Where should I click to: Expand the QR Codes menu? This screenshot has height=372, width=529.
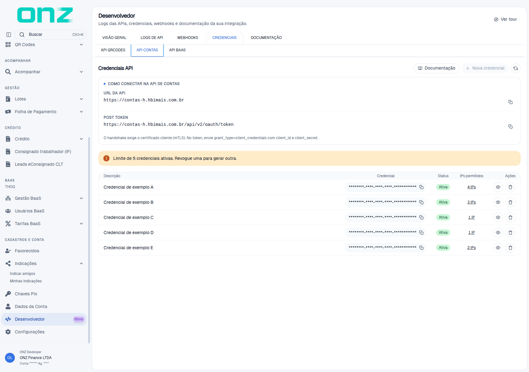click(44, 45)
